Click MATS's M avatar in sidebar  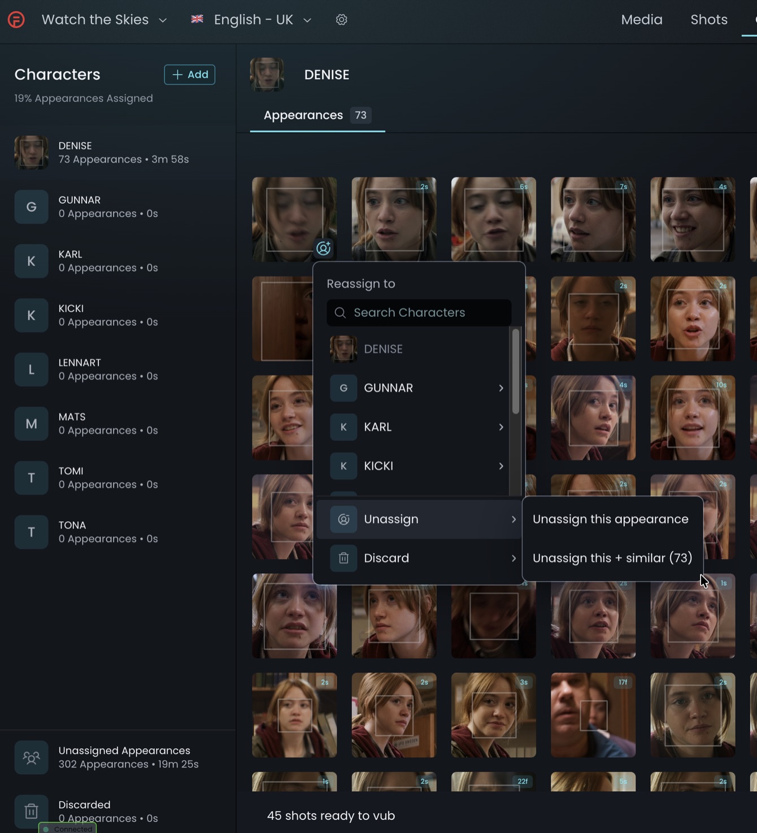(x=31, y=424)
